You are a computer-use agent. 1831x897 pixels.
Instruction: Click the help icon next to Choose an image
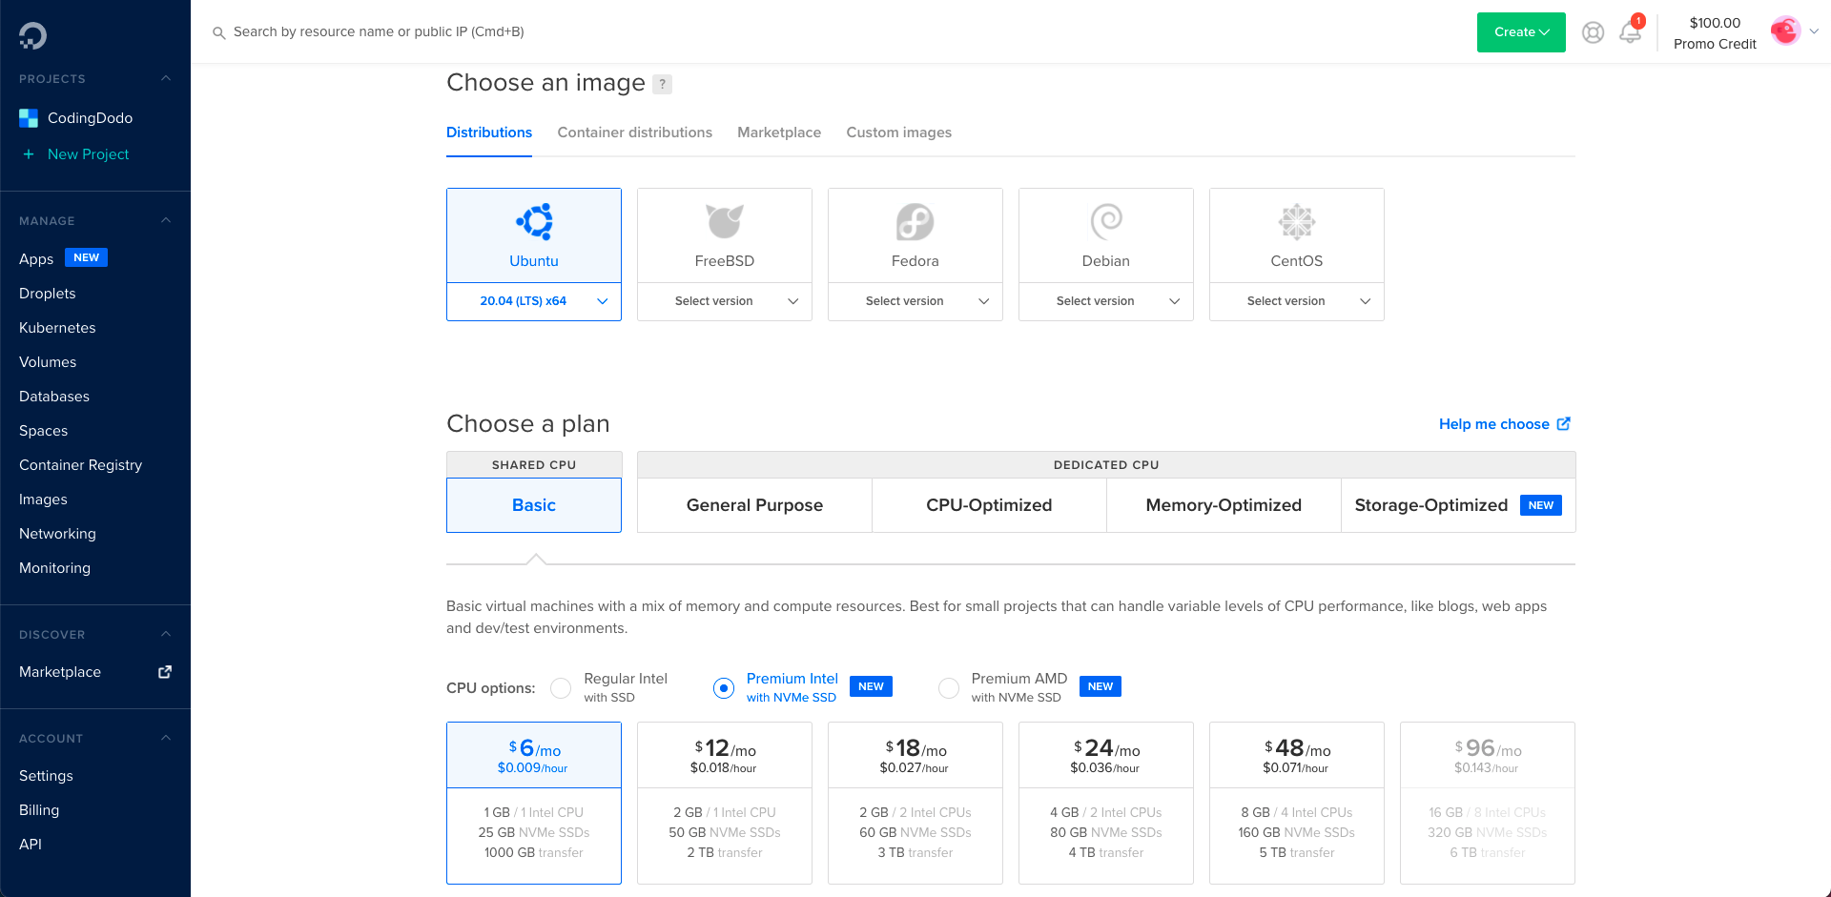click(662, 84)
